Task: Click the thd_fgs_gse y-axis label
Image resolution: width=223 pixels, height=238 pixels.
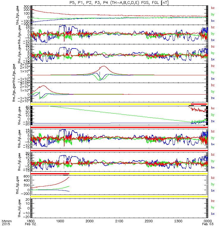Action: (14, 73)
